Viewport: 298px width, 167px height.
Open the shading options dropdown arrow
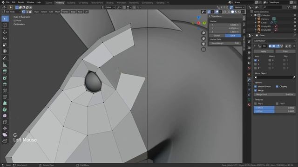pyautogui.click(x=243, y=12)
